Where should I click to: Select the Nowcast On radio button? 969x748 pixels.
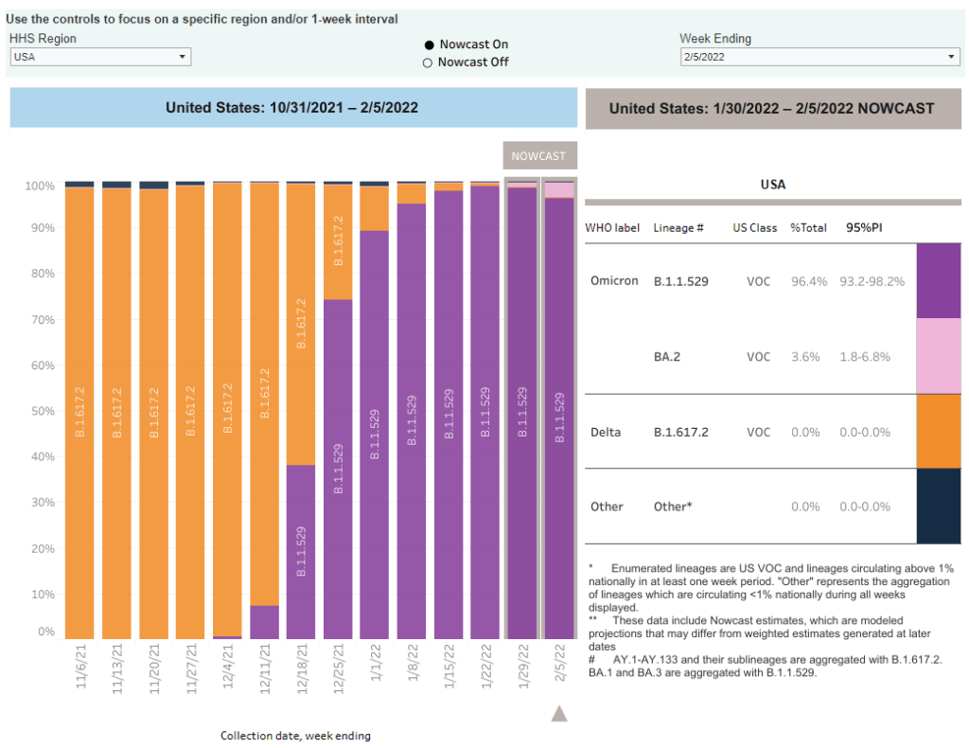[429, 45]
